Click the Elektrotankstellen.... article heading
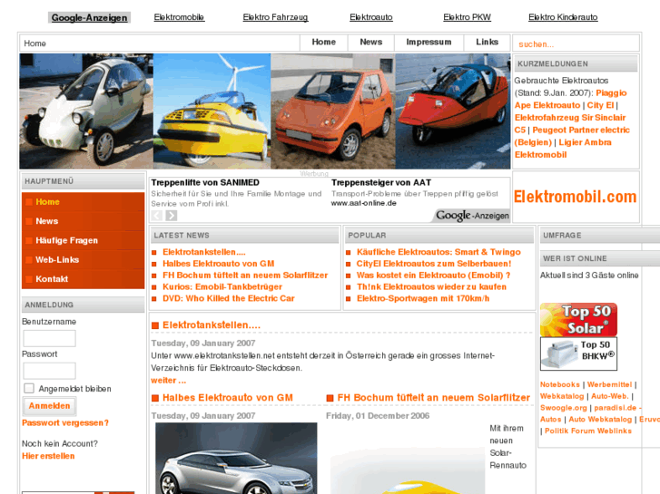The width and height of the screenshot is (660, 494). pos(212,325)
